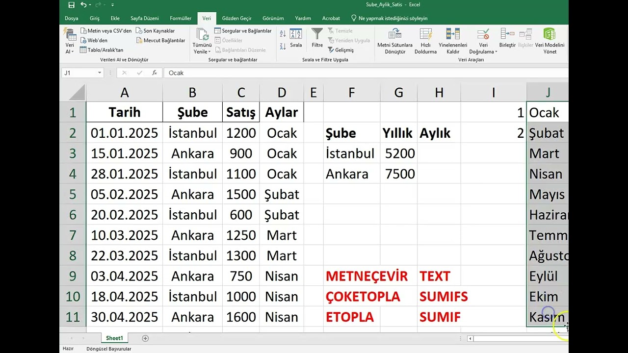Image resolution: width=628 pixels, height=353 pixels.
Task: Select column A header
Action: coord(124,92)
